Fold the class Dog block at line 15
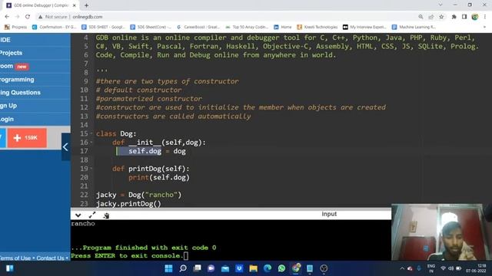This screenshot has width=492, height=276. pyautogui.click(x=91, y=133)
